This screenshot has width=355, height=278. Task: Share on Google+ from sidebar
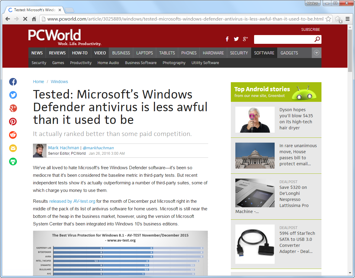(x=13, y=108)
